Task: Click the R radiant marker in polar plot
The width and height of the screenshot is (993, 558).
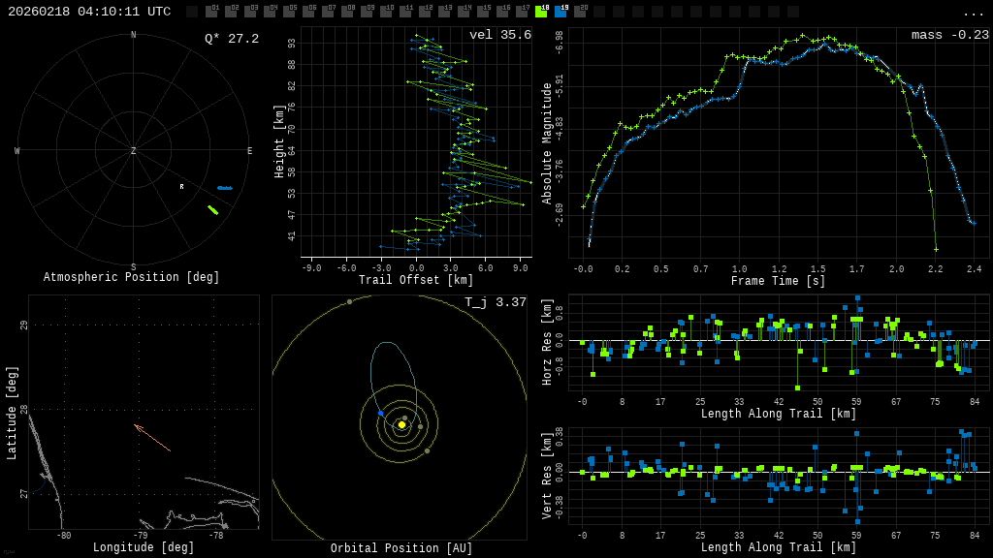Action: [181, 187]
